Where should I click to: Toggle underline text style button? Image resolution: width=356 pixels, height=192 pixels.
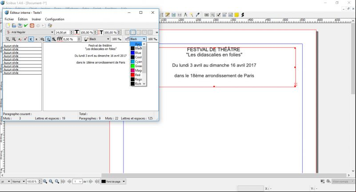click(8, 39)
